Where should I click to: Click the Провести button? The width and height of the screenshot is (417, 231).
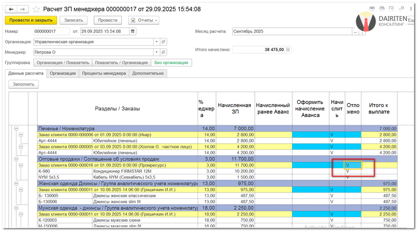(107, 20)
